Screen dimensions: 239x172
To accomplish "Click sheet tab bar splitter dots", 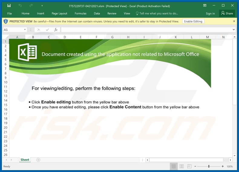I will pyautogui.click(x=142, y=160).
